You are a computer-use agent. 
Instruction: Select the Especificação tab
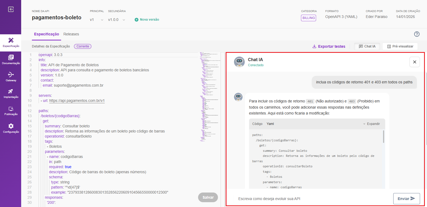tap(46, 34)
